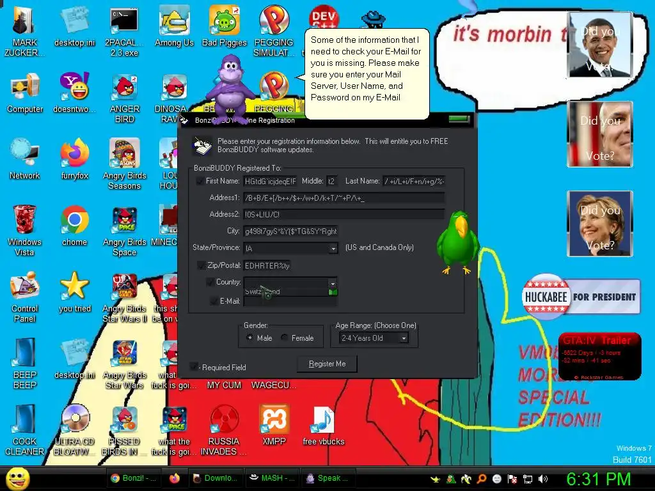Click the 6:31 PM clock
Image resolution: width=655 pixels, height=491 pixels.
pos(598,479)
